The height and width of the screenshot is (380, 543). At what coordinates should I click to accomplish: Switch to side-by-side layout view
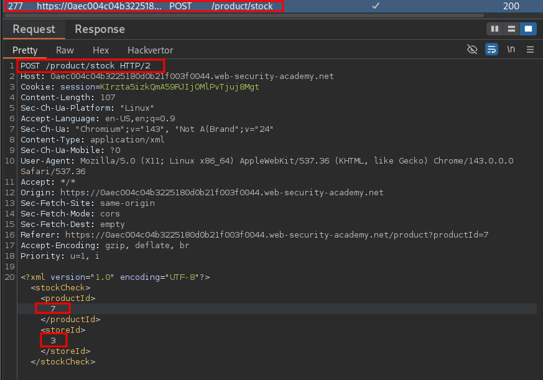tap(495, 29)
